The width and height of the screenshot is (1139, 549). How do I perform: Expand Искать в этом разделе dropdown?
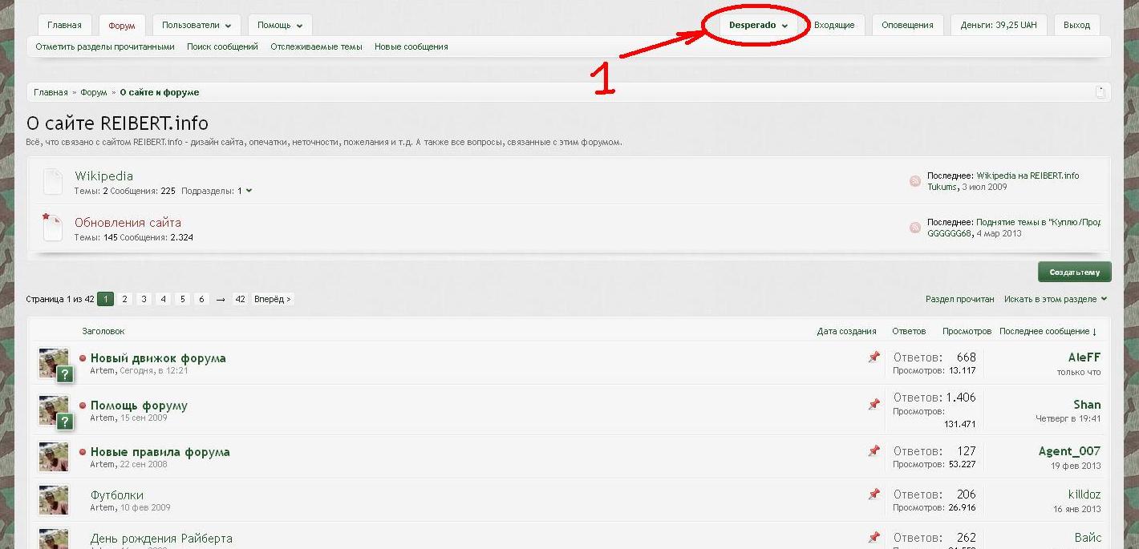point(1055,299)
